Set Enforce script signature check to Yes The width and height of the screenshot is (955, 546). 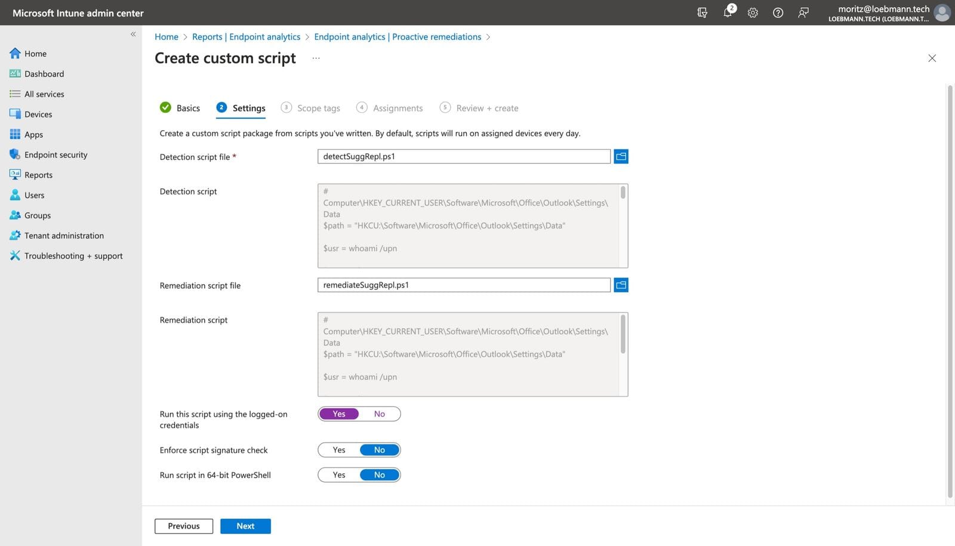click(339, 451)
